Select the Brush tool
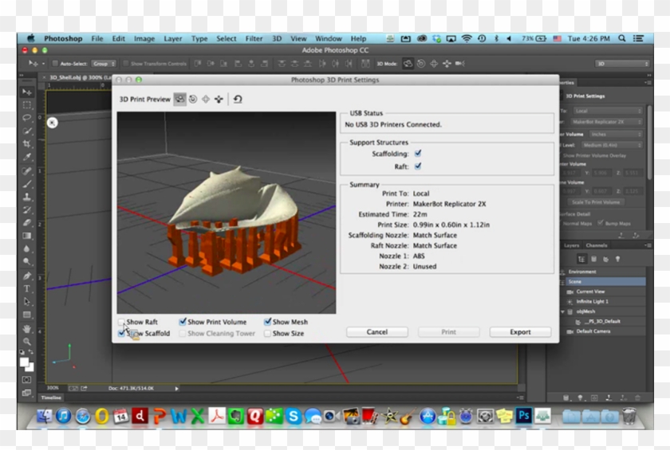 pos(27,184)
